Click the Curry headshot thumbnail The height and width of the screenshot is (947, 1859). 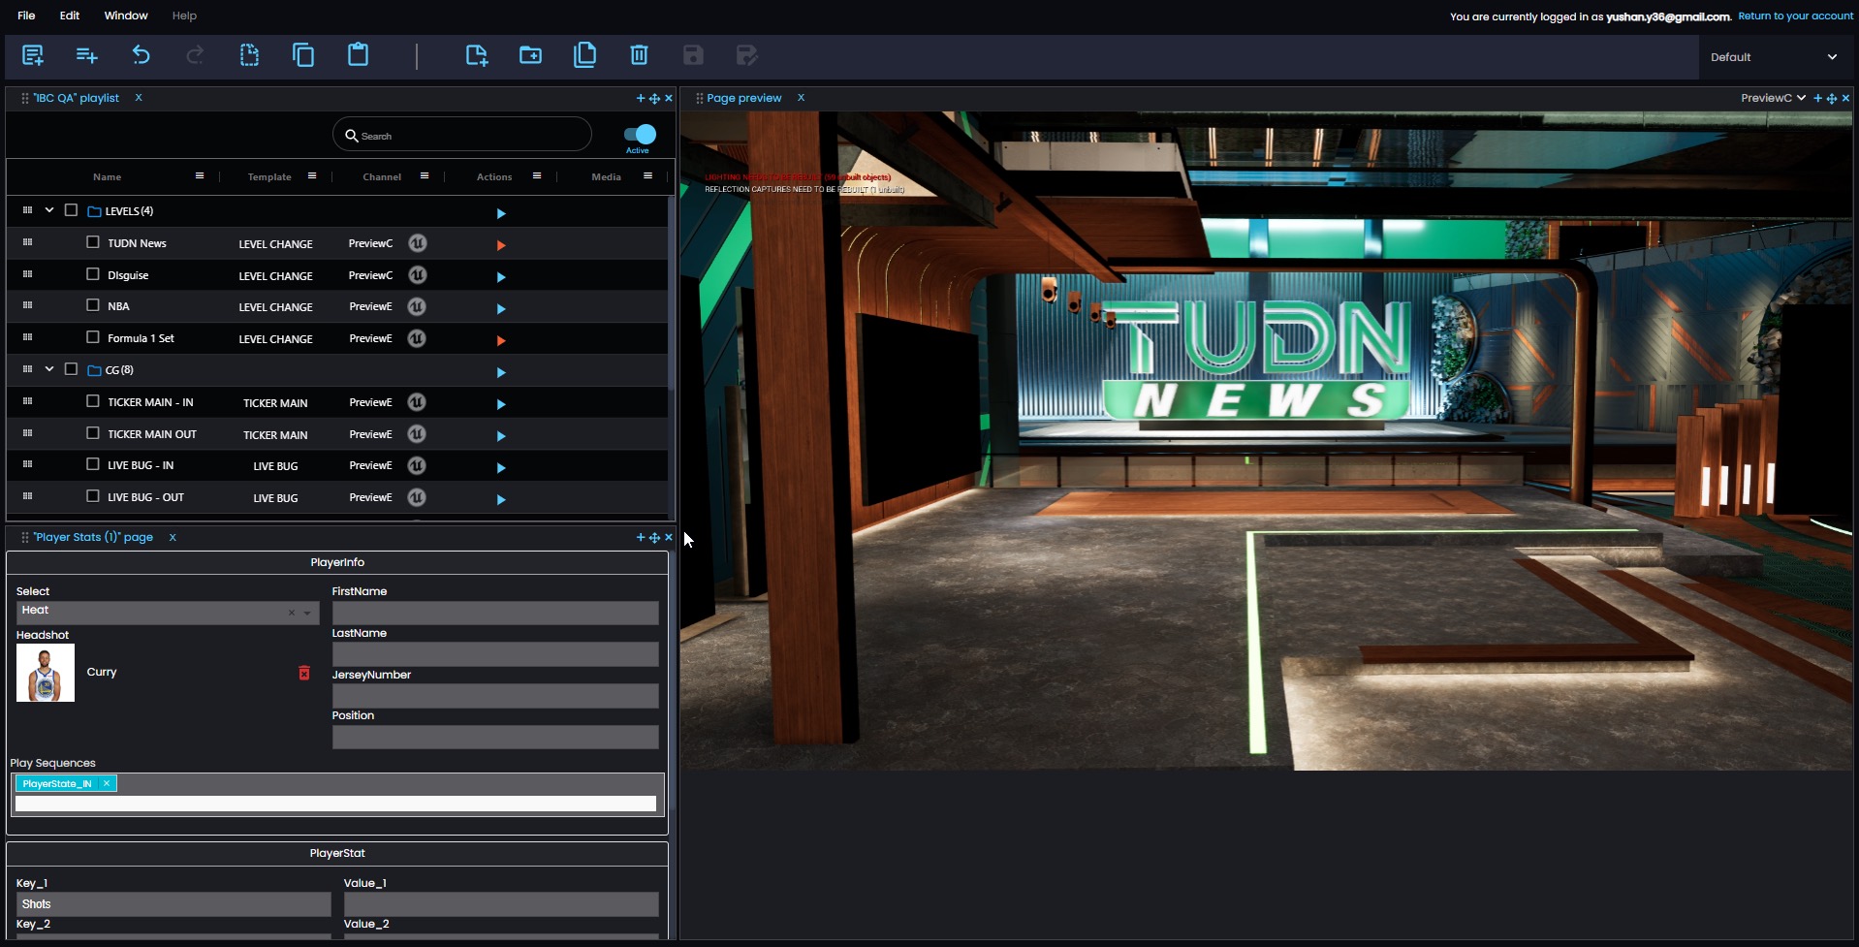(x=46, y=673)
